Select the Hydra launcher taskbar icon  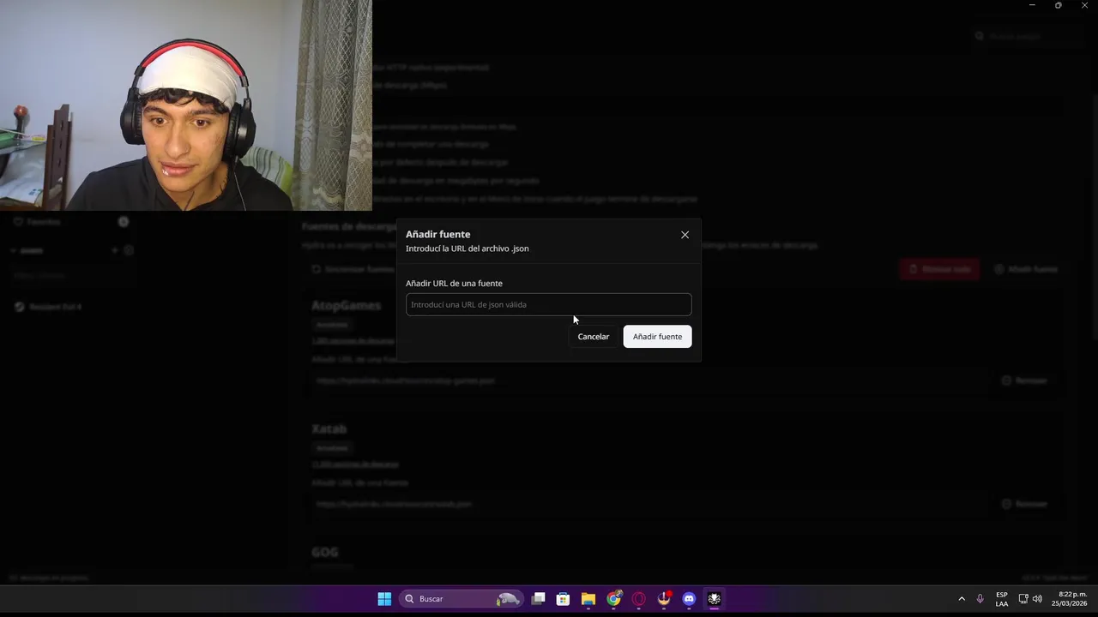714,599
